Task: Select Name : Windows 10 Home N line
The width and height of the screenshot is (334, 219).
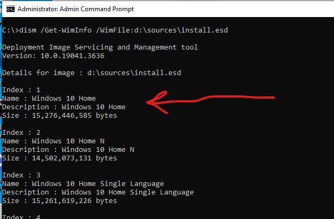Action: (53, 141)
